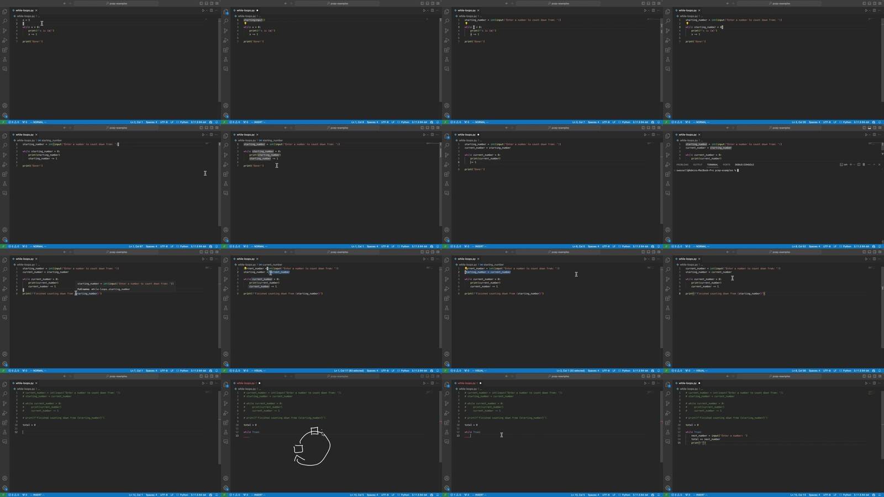884x497 pixels.
Task: Open Explorer in the terminal-panel frame's activity bar
Action: [667, 136]
